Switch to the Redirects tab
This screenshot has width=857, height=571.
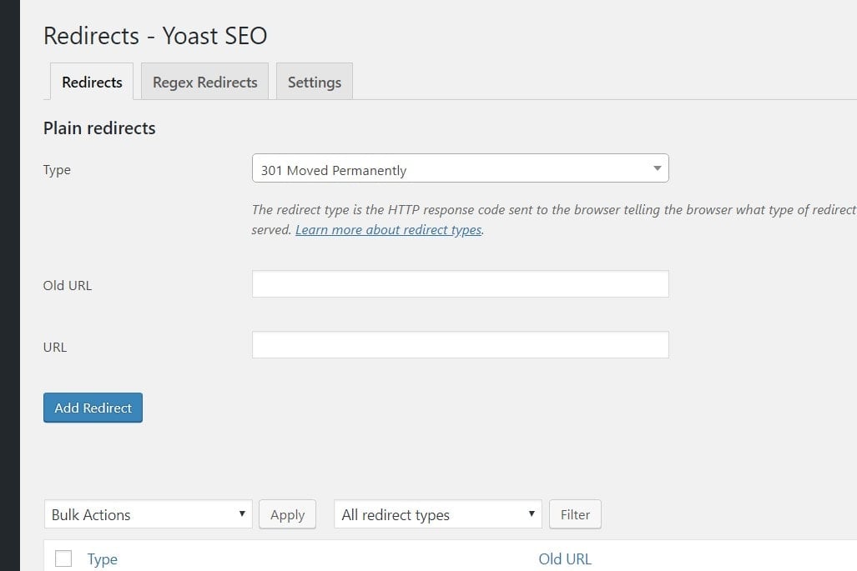pyautogui.click(x=92, y=82)
